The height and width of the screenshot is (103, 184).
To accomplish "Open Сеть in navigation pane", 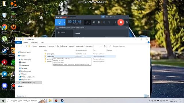I will pyautogui.click(x=22, y=86).
